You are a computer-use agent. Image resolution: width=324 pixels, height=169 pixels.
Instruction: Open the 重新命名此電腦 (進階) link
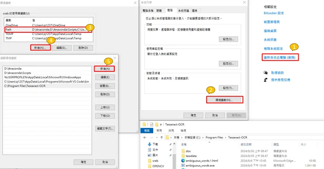coord(280,57)
